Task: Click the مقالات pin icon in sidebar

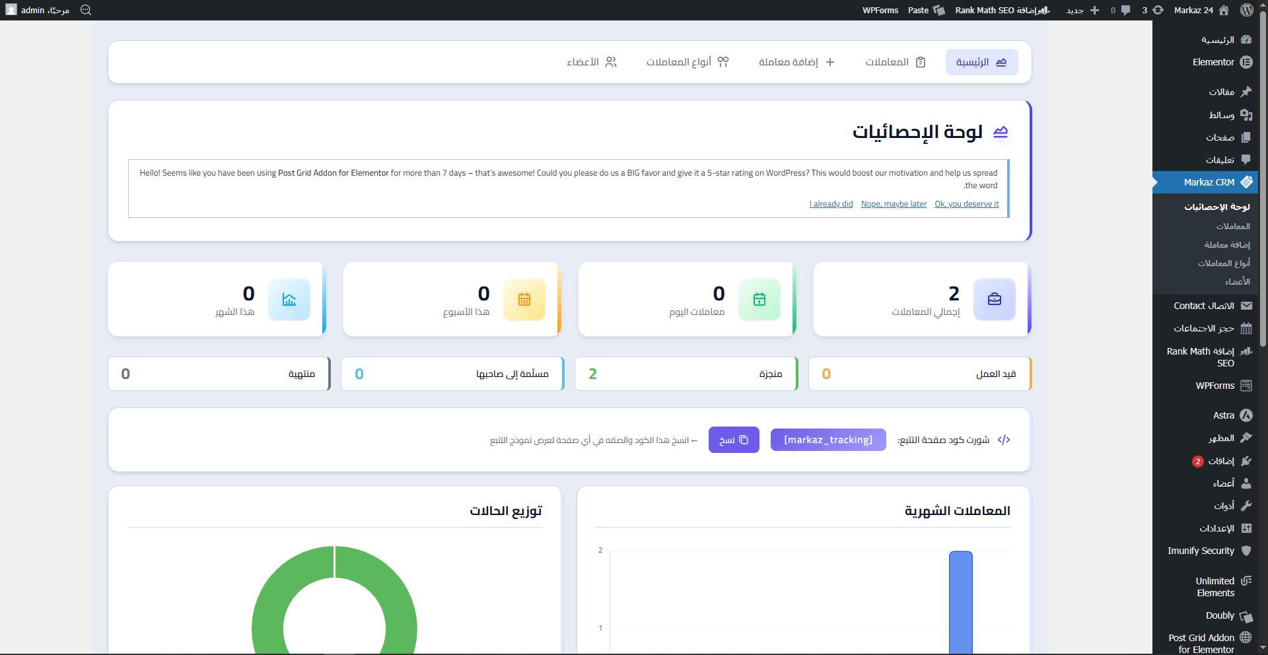Action: (1246, 92)
